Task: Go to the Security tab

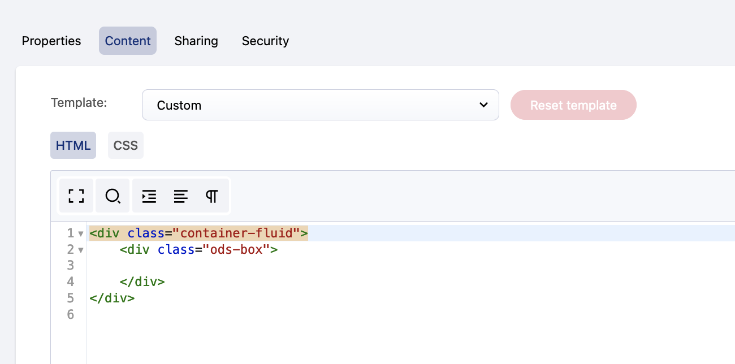Action: (x=265, y=41)
